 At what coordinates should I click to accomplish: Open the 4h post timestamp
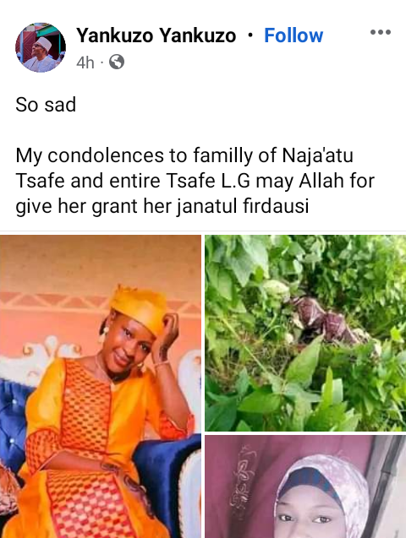tap(85, 62)
